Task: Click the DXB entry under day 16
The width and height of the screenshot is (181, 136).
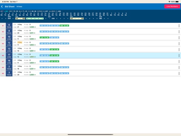Action: 53,19
